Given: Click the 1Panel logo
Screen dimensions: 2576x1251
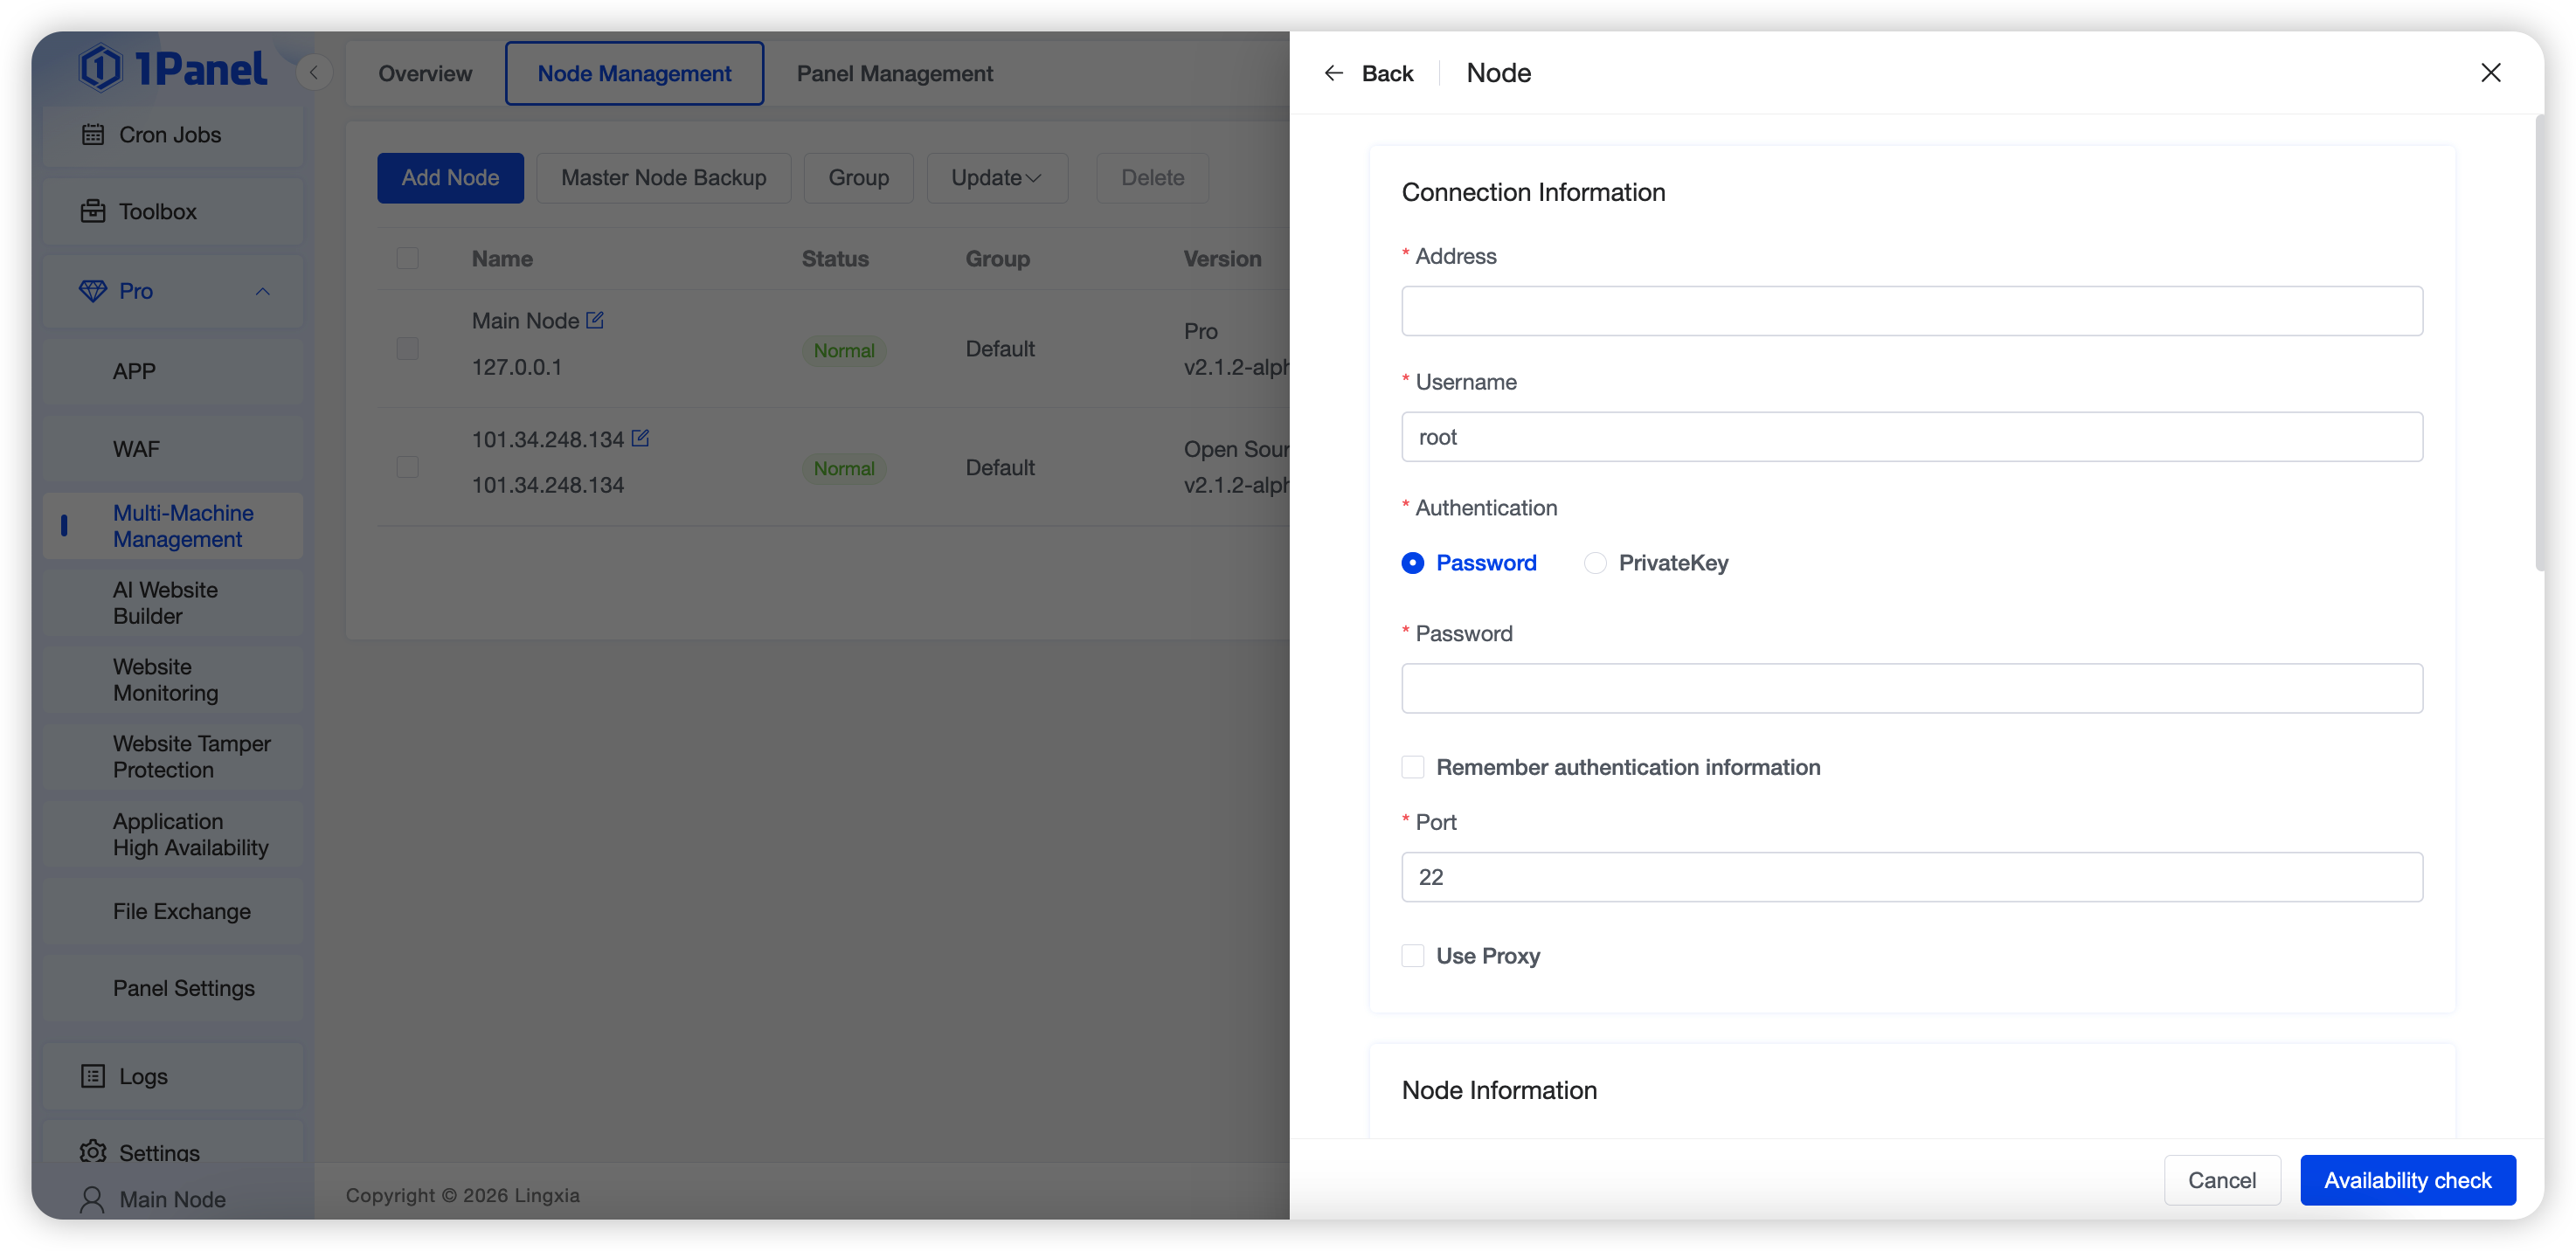Looking at the screenshot, I should [172, 68].
